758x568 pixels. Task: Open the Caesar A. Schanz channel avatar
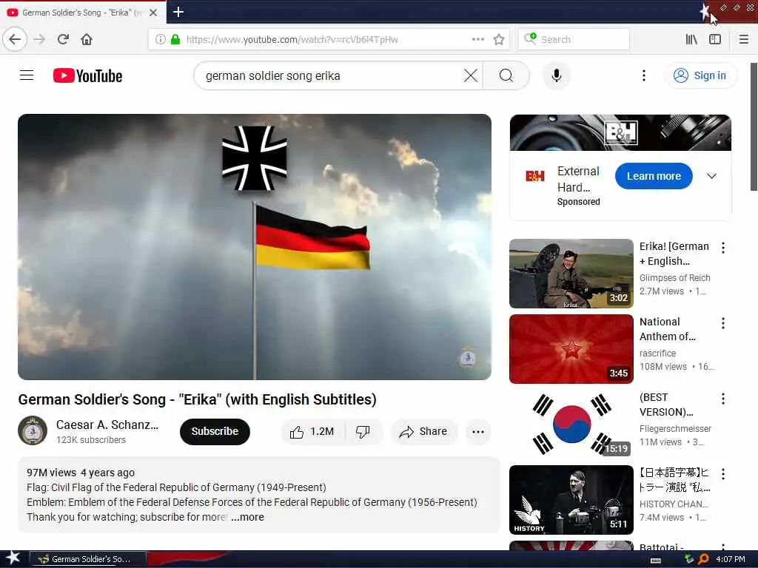coord(33,430)
